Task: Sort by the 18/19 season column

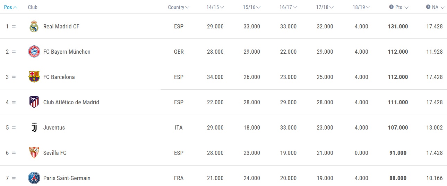Action: click(x=361, y=7)
